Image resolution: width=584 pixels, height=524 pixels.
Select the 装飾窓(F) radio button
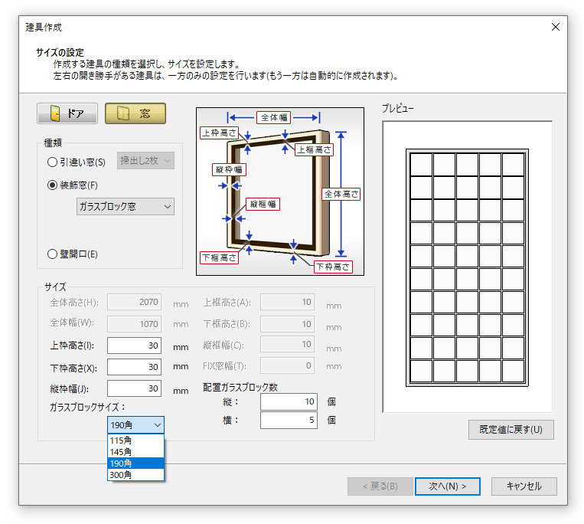pyautogui.click(x=52, y=185)
